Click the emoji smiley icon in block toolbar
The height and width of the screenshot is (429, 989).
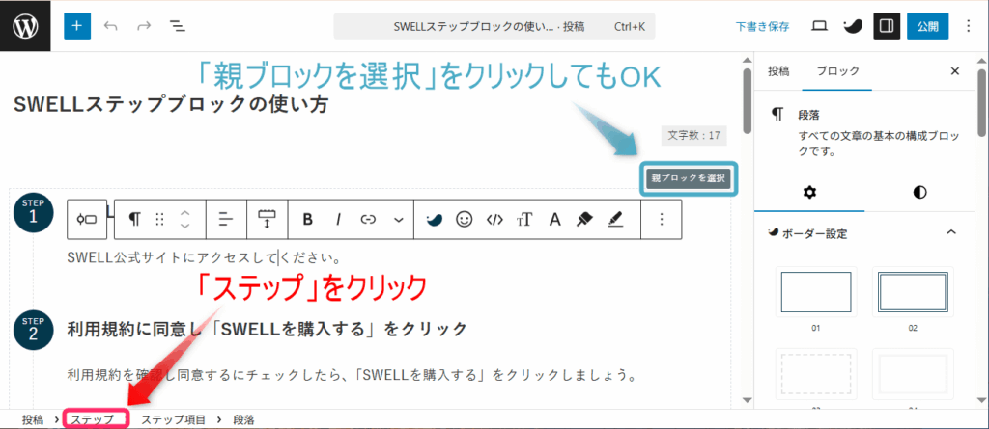[465, 220]
